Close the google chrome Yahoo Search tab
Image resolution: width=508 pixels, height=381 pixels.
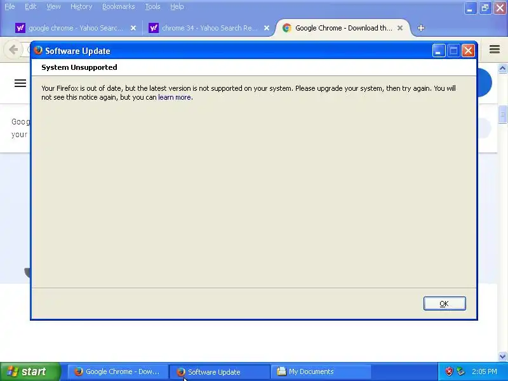coord(133,28)
